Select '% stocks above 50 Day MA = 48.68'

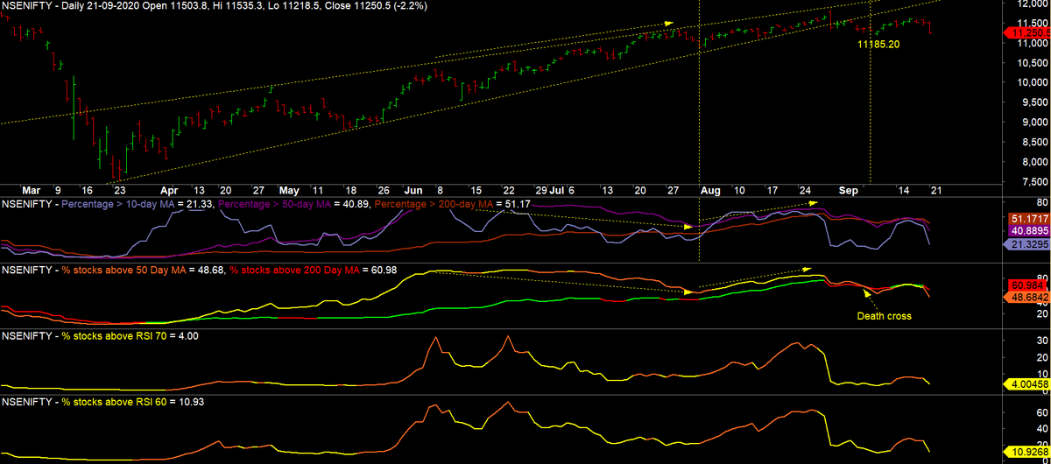coord(144,270)
